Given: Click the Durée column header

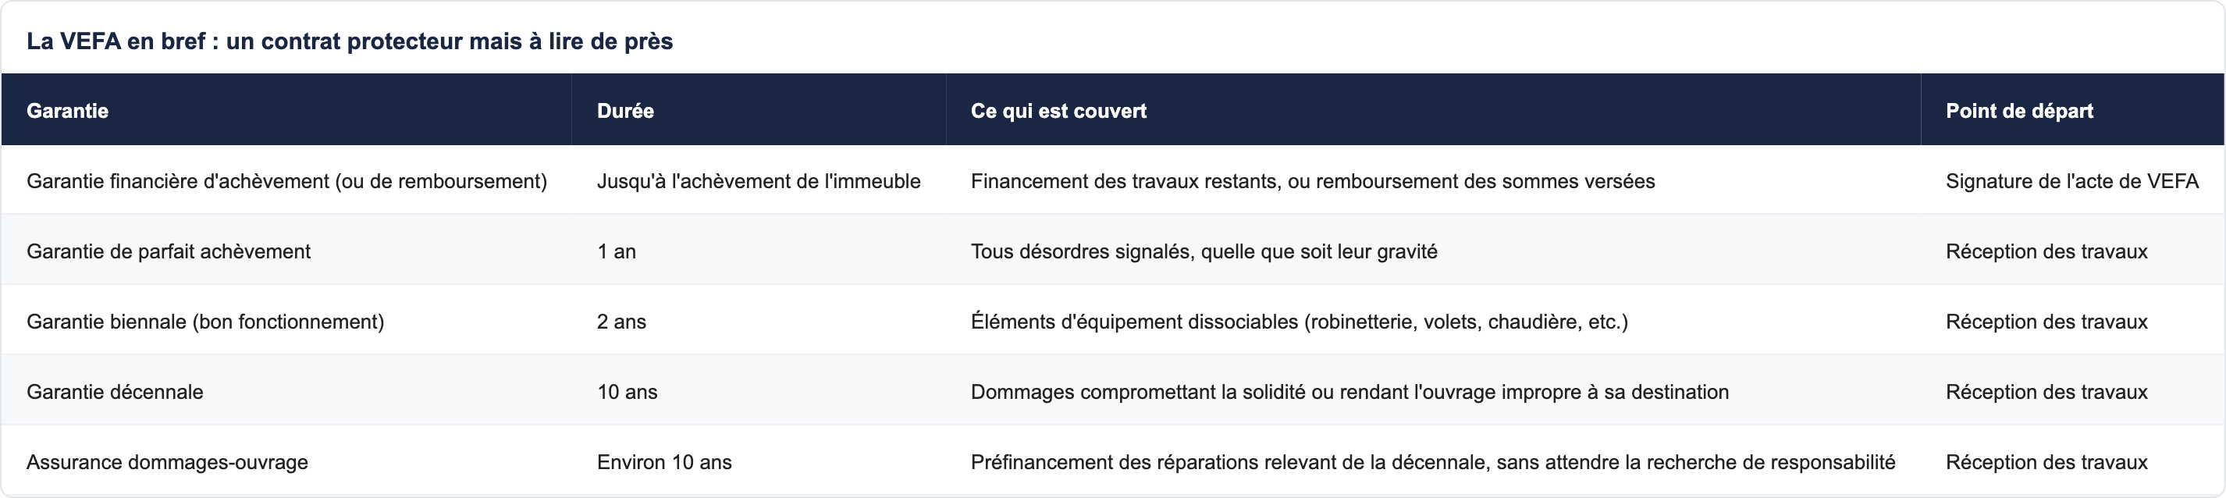Looking at the screenshot, I should pyautogui.click(x=758, y=110).
